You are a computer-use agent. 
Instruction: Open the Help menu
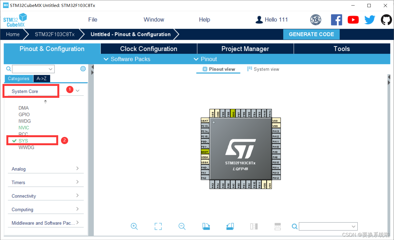tap(204, 20)
